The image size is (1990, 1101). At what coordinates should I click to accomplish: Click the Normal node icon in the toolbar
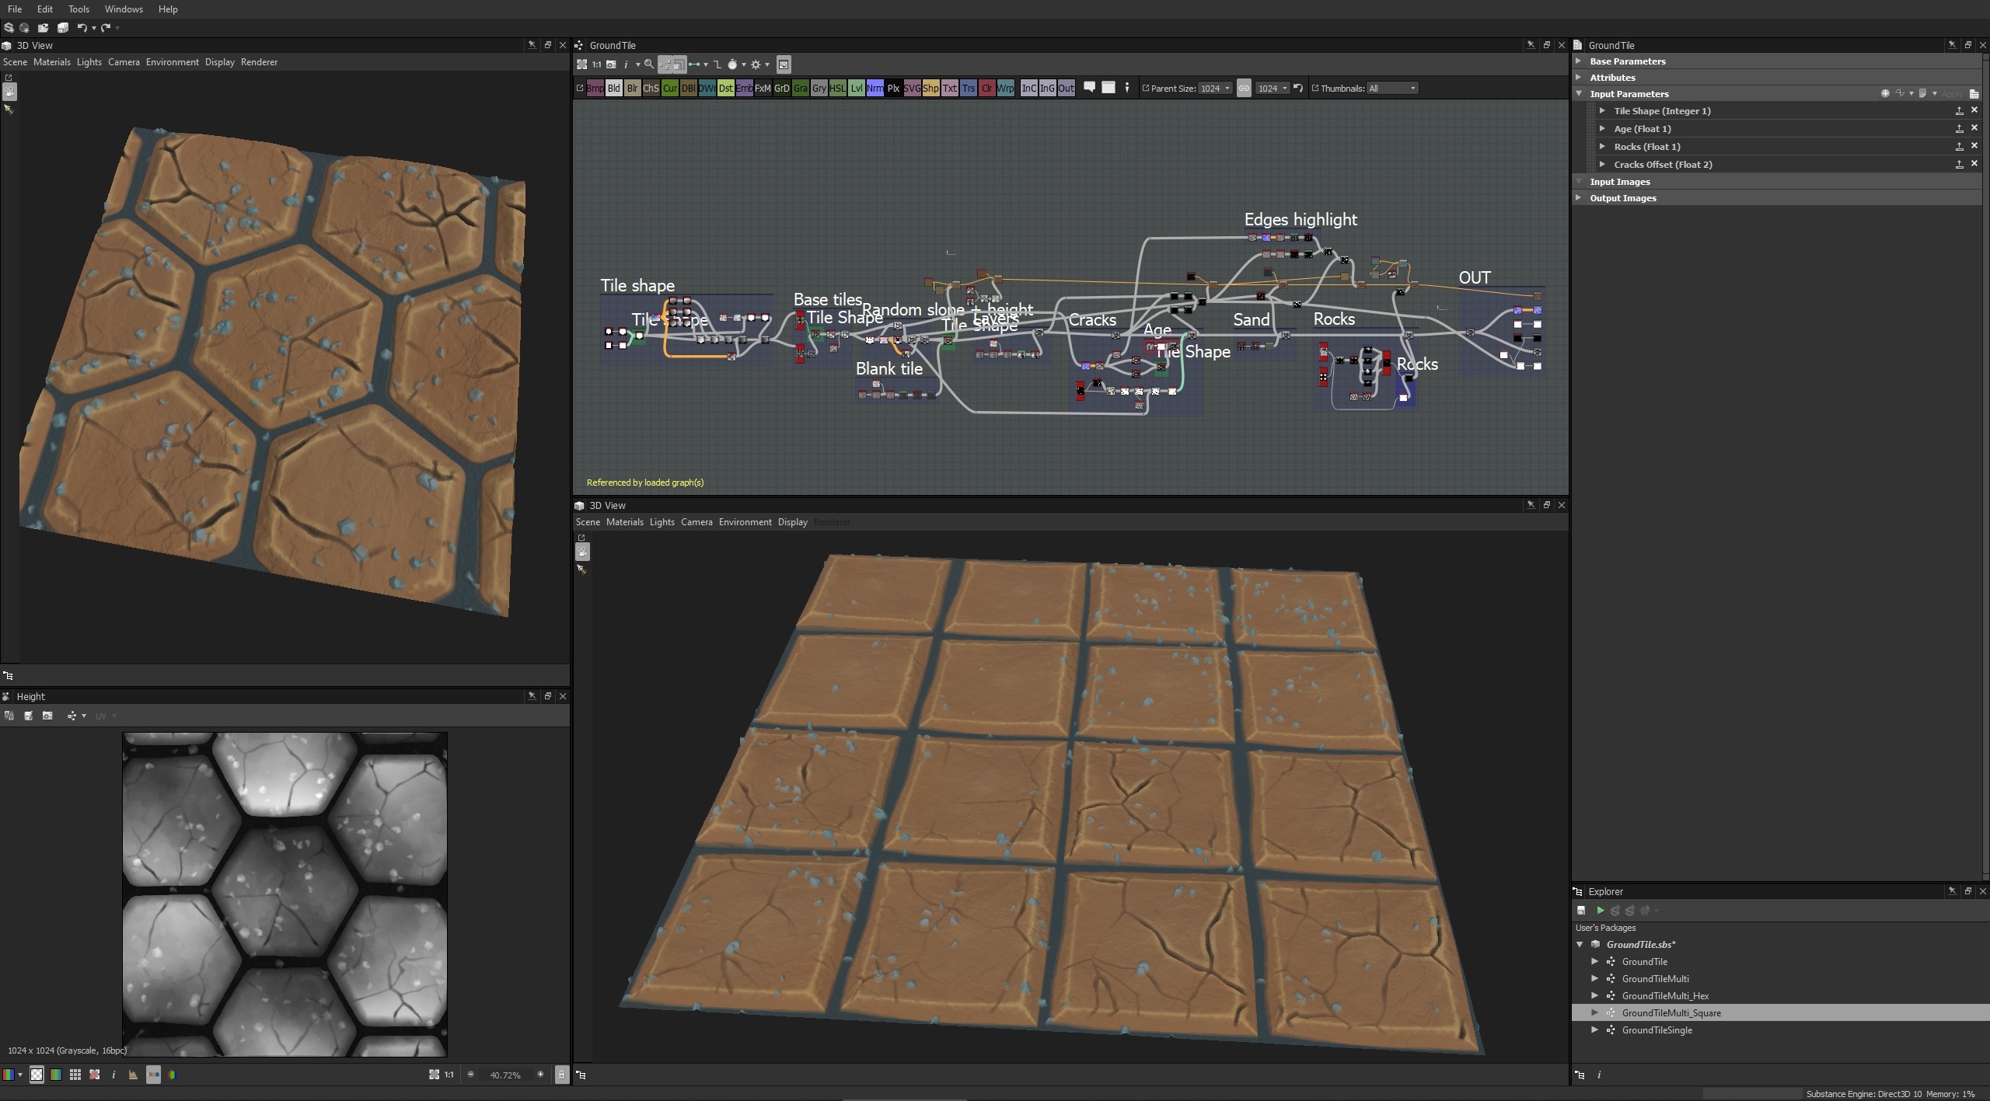(x=875, y=88)
